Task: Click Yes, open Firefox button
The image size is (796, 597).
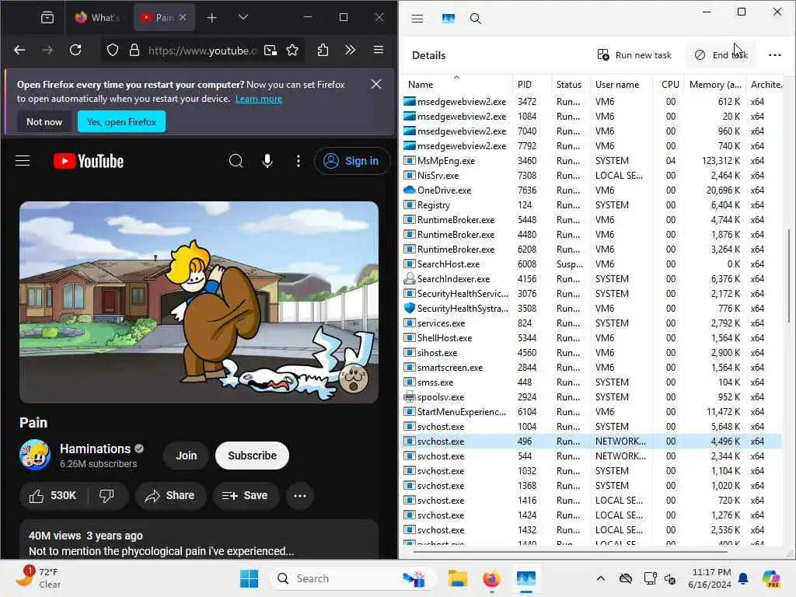Action: [121, 122]
